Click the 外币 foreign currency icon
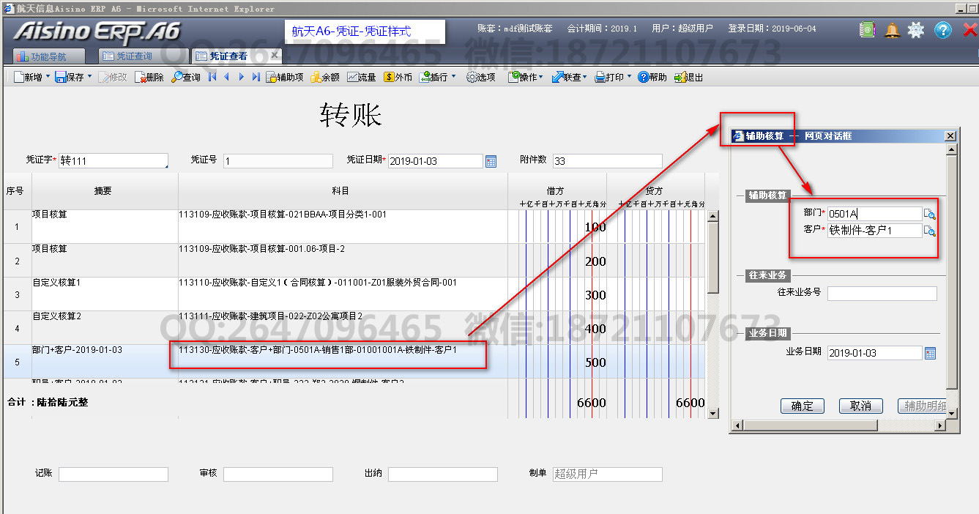The width and height of the screenshot is (979, 514). point(390,77)
